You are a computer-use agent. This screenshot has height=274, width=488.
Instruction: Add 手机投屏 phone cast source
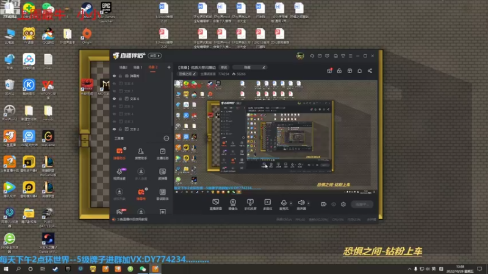250,205
